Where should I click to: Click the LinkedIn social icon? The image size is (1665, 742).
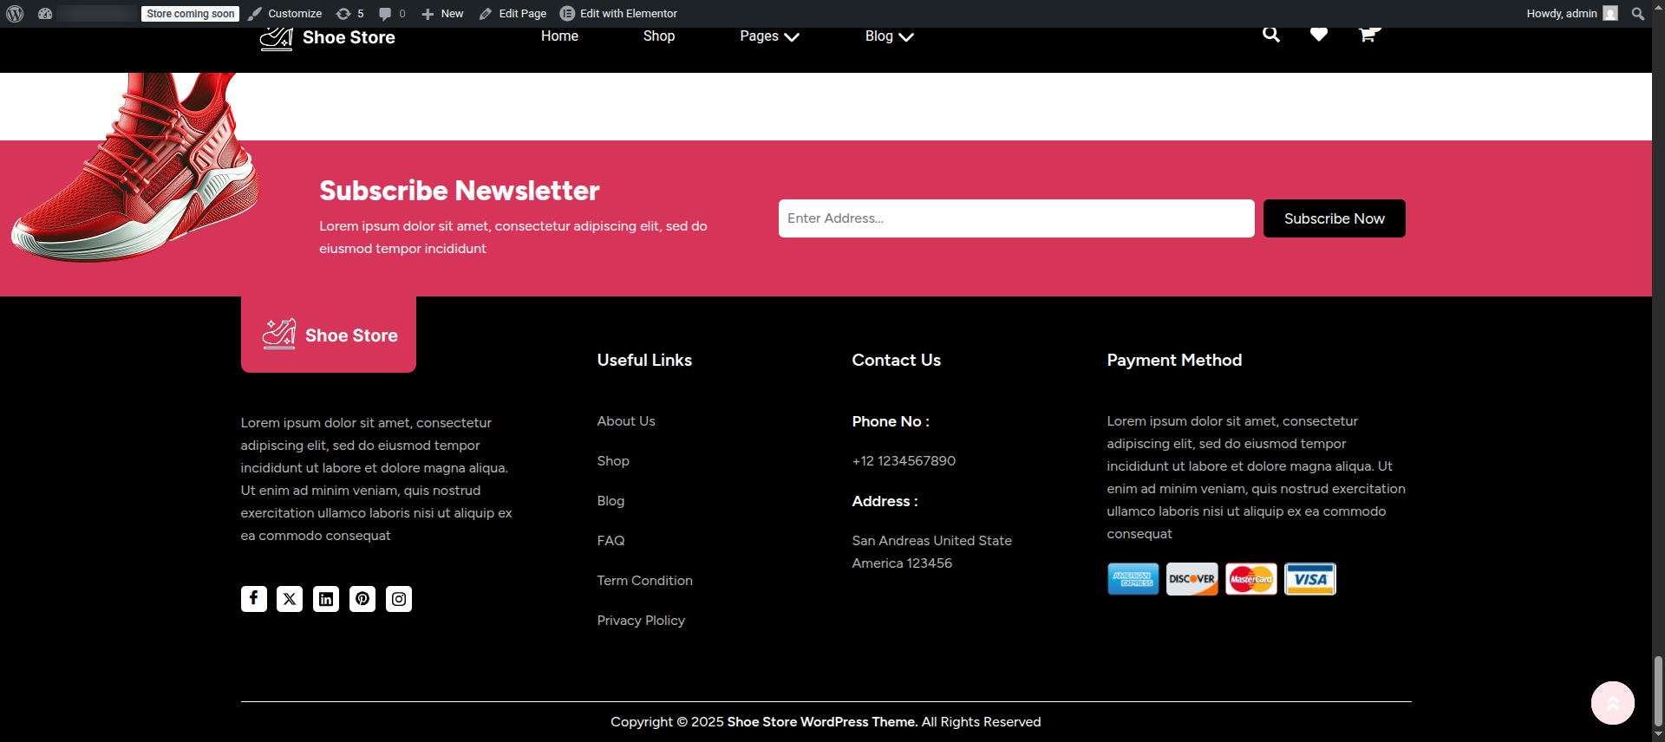(x=326, y=599)
